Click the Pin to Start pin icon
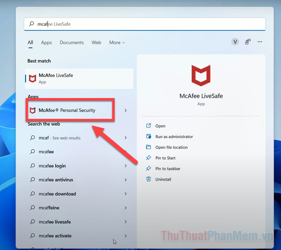281x250 pixels. (149, 158)
